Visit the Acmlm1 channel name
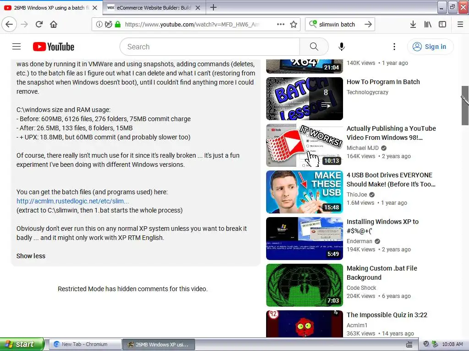 point(357,325)
